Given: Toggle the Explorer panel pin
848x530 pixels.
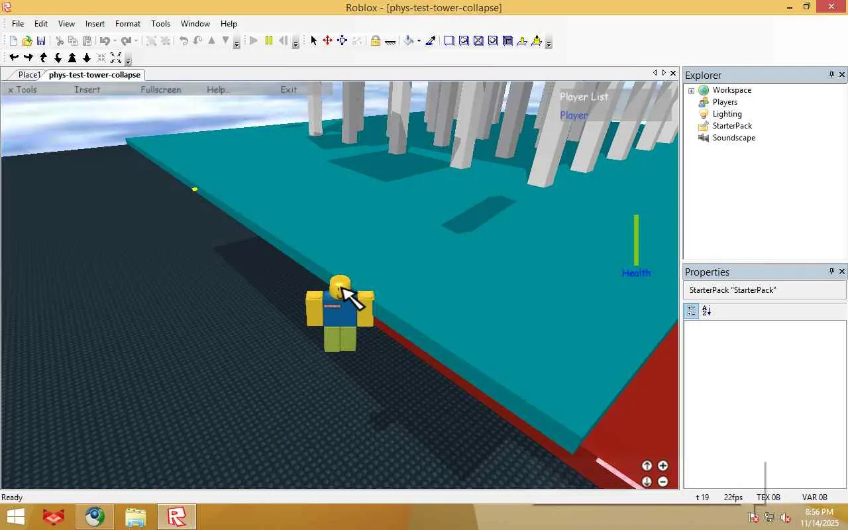Looking at the screenshot, I should click(x=831, y=75).
